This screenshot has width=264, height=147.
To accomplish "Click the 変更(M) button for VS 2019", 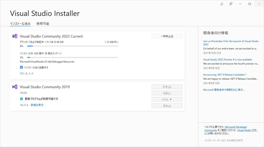I will click(x=167, y=87).
